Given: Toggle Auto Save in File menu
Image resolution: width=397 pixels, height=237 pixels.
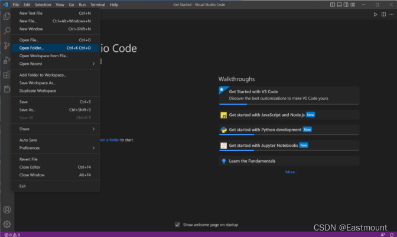Looking at the screenshot, I should point(55,140).
